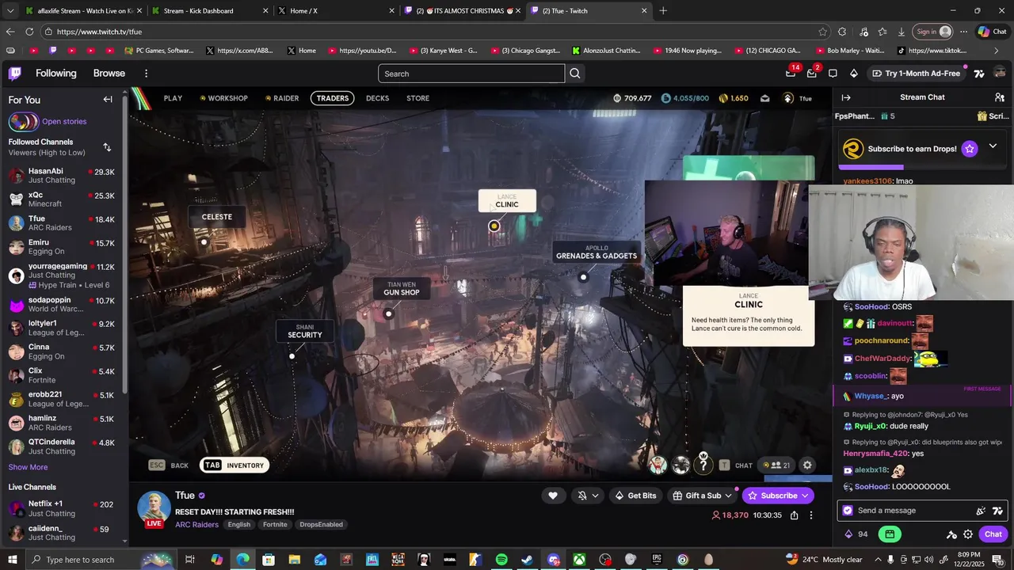Screen dimensions: 1014x570
Task: Click the chat identity badge icon
Action: click(848, 511)
